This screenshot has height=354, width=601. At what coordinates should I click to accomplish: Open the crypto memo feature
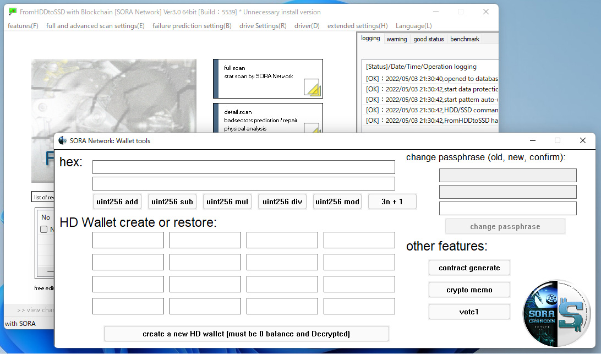(469, 290)
